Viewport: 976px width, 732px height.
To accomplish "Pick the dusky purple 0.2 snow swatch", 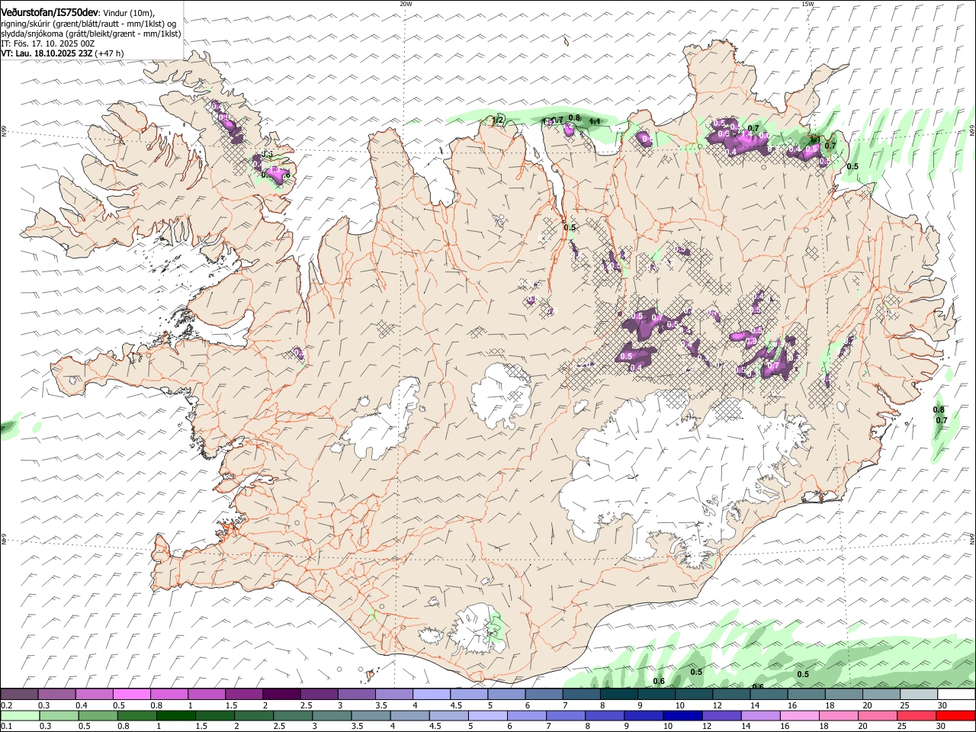I will 19,695.
